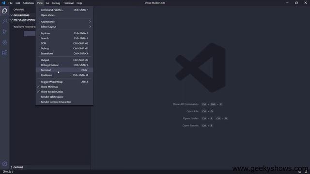Choose Open View… entry

(x=64, y=15)
